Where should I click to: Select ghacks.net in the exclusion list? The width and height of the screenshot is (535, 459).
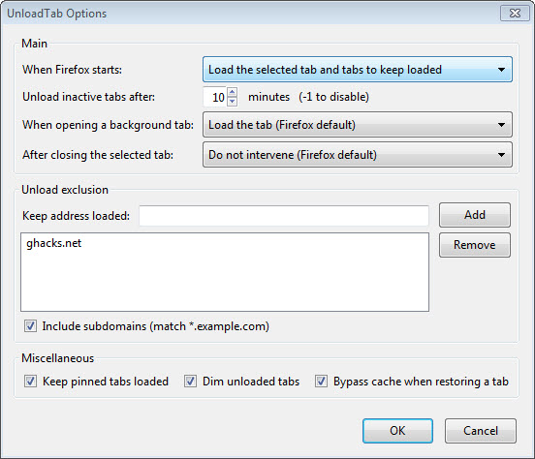54,243
